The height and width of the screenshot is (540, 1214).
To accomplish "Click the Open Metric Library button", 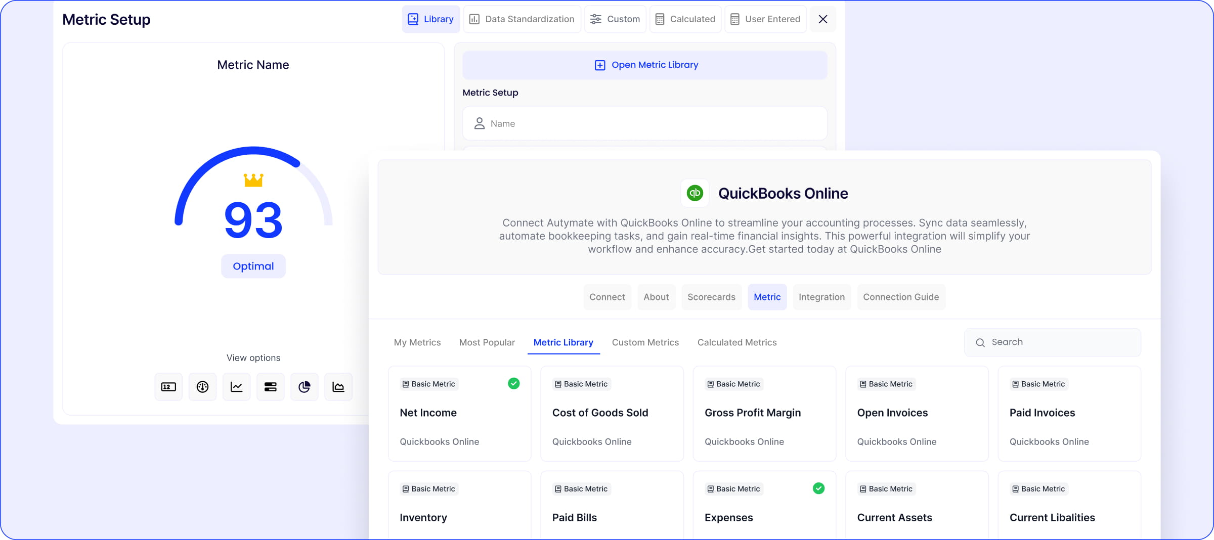I will coord(645,65).
